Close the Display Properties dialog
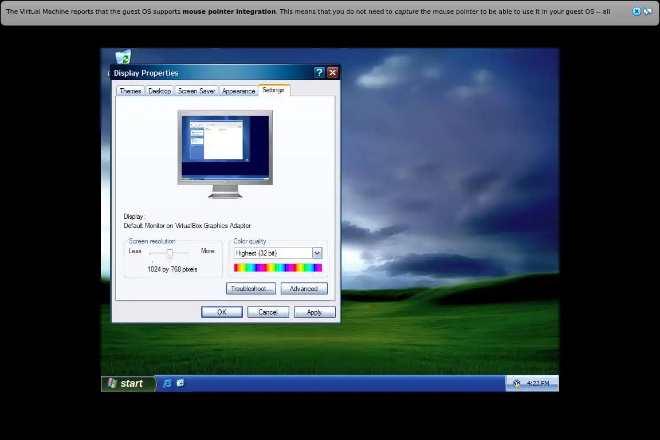 [332, 72]
